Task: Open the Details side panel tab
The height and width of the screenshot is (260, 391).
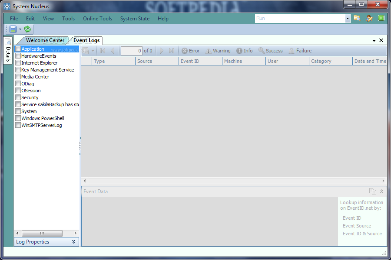Action: [8, 51]
